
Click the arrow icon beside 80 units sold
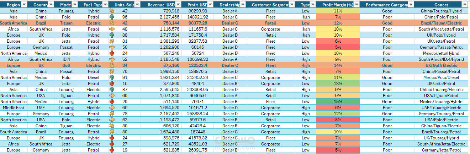112,132
